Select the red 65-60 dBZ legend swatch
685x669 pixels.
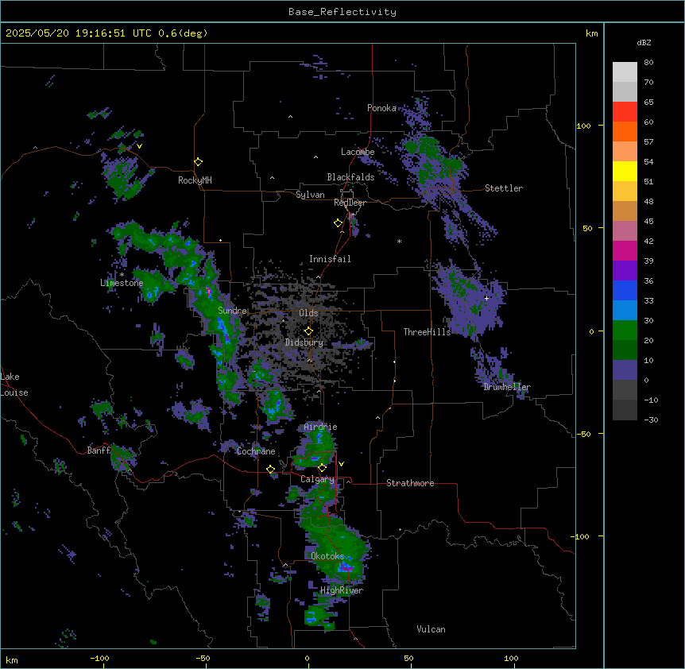coord(625,111)
